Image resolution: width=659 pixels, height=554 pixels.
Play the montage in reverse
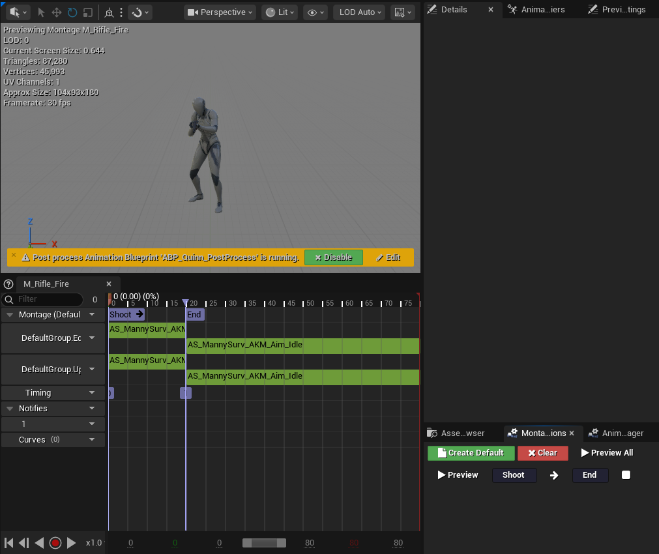point(39,543)
